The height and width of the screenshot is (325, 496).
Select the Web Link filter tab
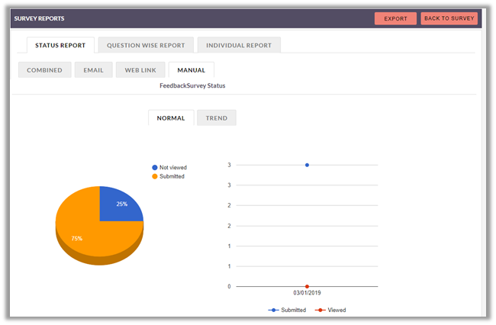pyautogui.click(x=140, y=70)
